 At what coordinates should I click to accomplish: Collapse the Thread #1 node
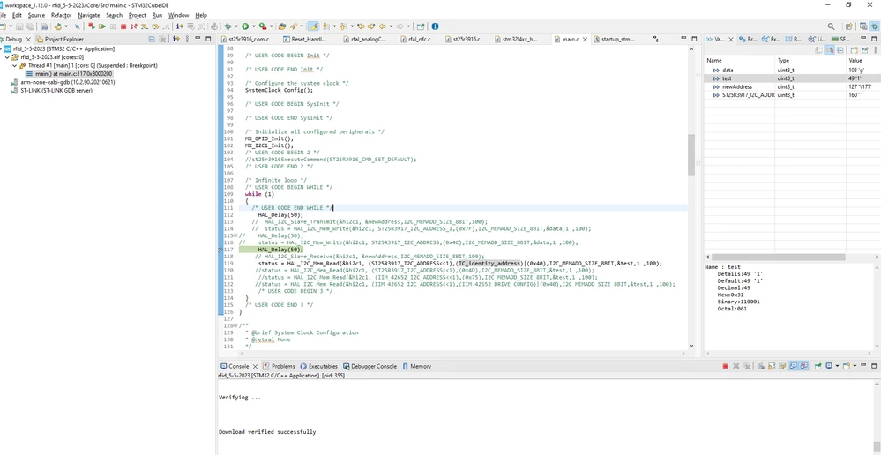pos(15,66)
